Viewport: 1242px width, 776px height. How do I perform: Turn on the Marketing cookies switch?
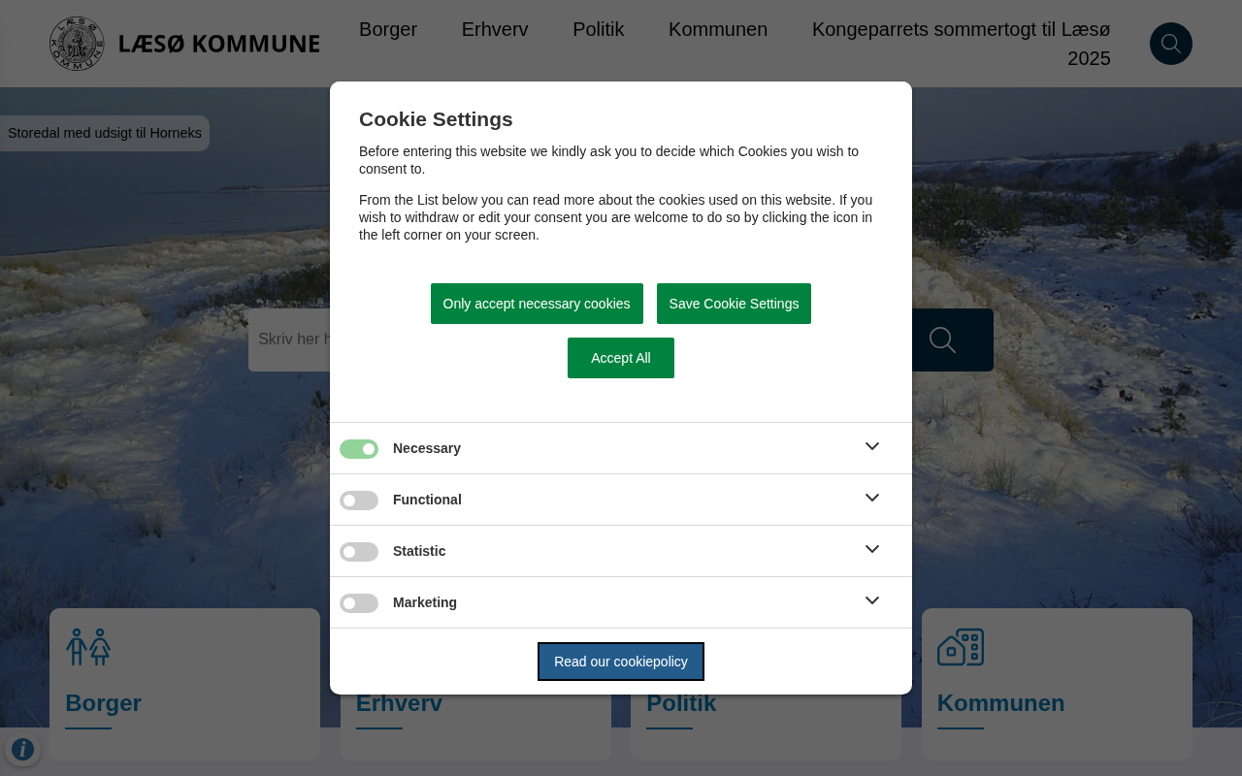359,603
